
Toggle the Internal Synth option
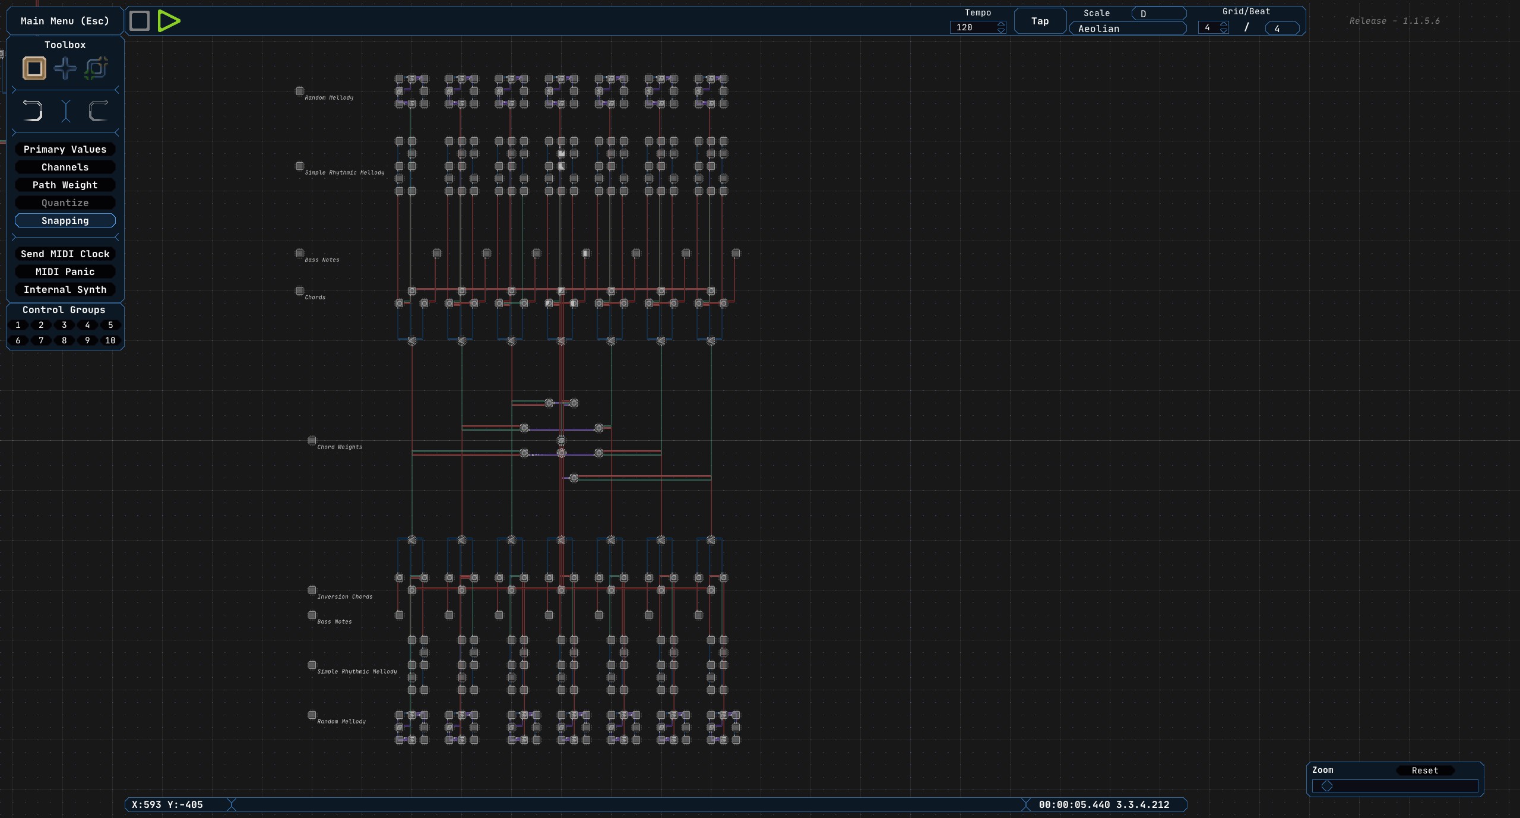(65, 290)
